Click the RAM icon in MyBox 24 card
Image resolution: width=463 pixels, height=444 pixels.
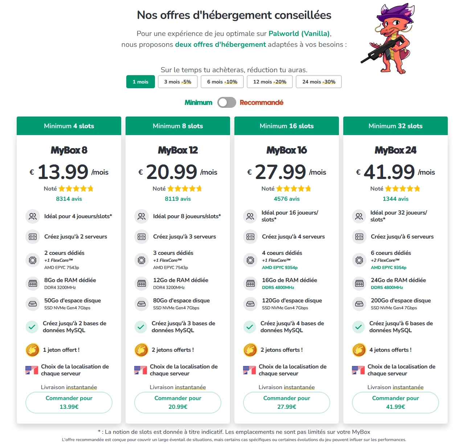pyautogui.click(x=359, y=284)
